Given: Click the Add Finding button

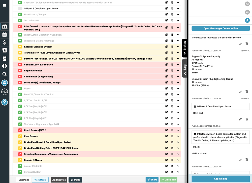Looking at the screenshot, I should (220, 179).
